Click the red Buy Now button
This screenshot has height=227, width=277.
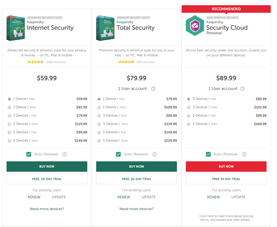point(226,167)
